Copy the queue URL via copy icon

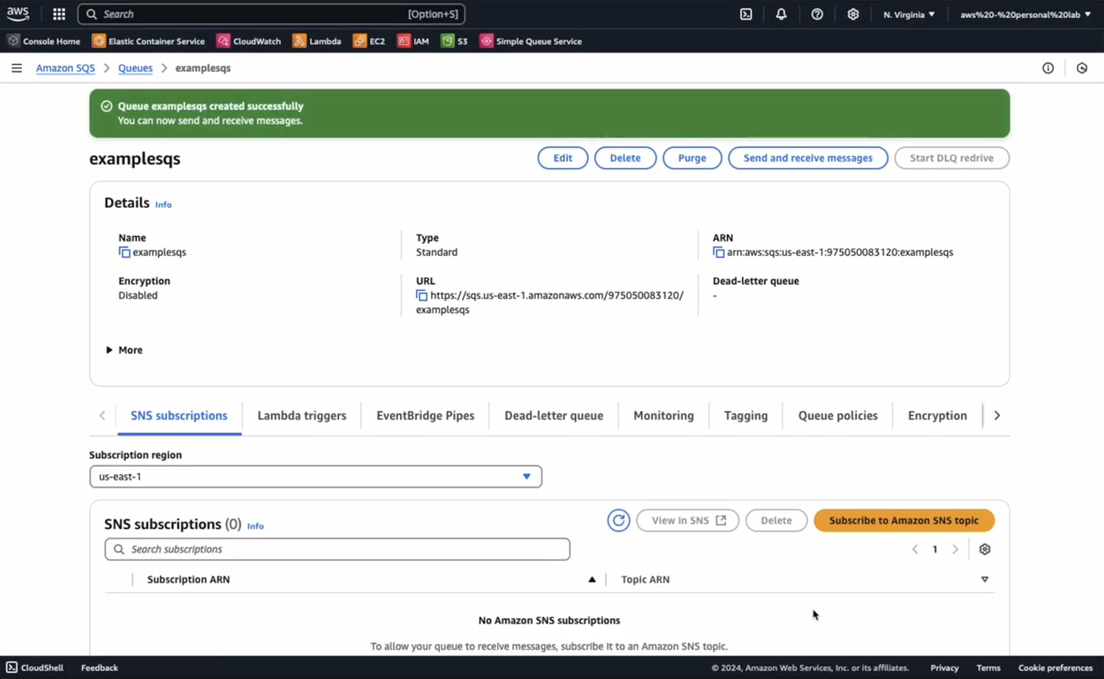(x=422, y=295)
